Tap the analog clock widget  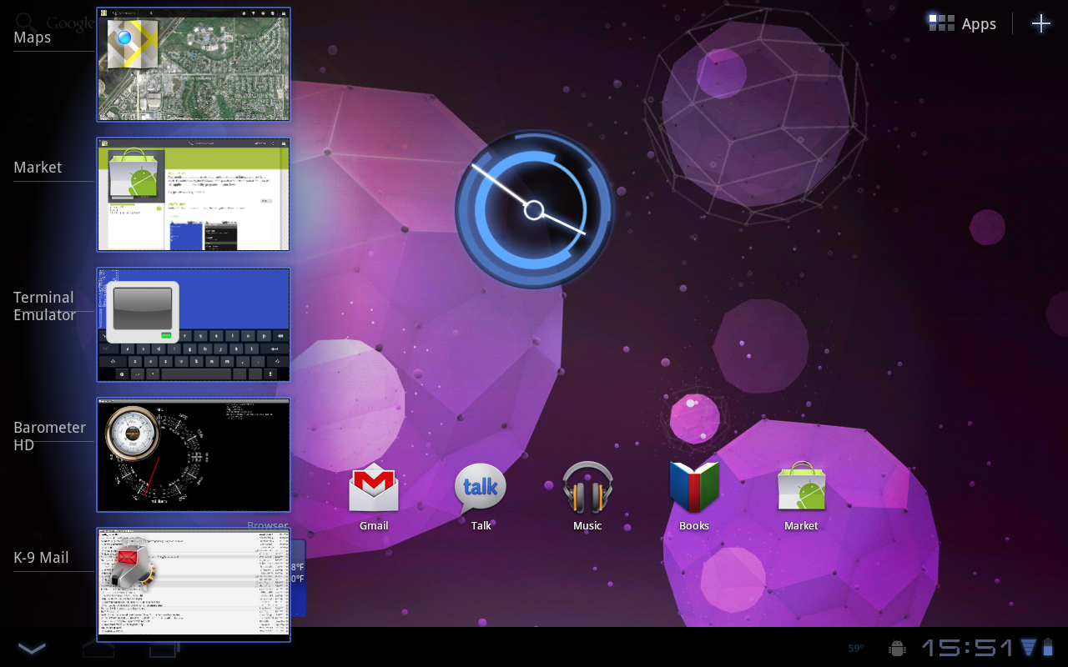point(534,210)
